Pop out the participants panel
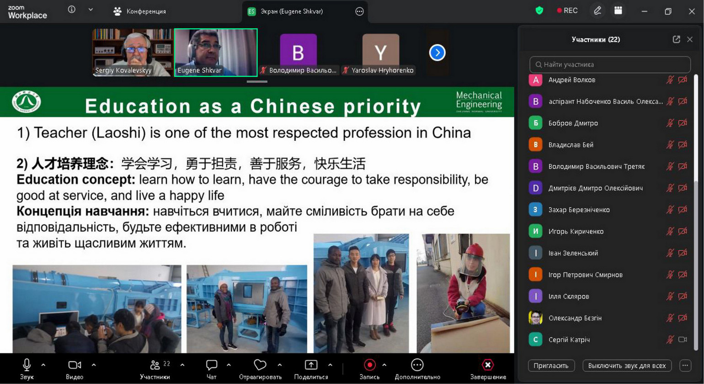704x384 pixels. coord(676,39)
